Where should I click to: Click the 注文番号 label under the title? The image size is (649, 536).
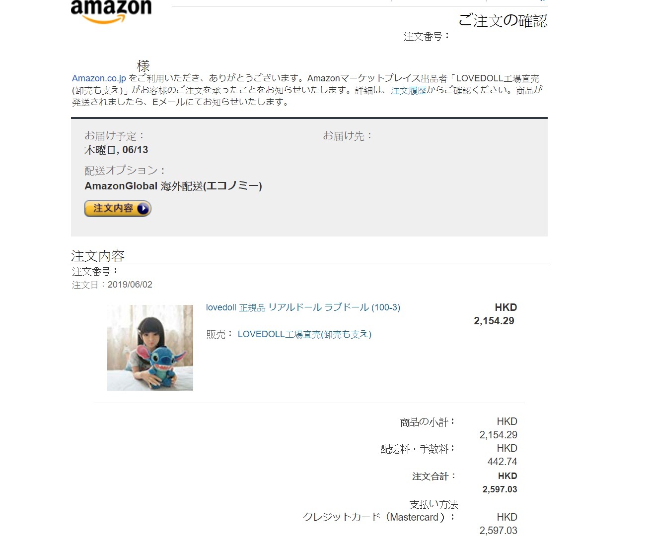426,36
